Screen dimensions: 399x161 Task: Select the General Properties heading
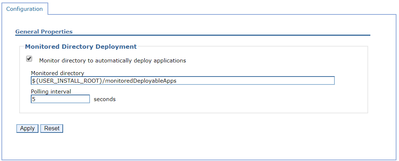[x=44, y=32]
